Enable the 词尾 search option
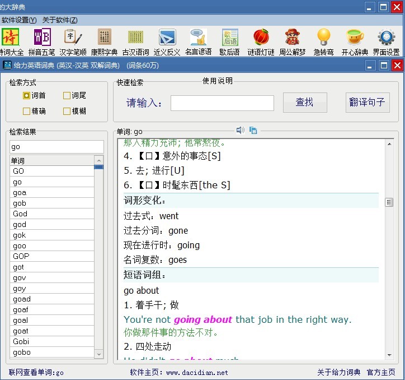 point(67,96)
